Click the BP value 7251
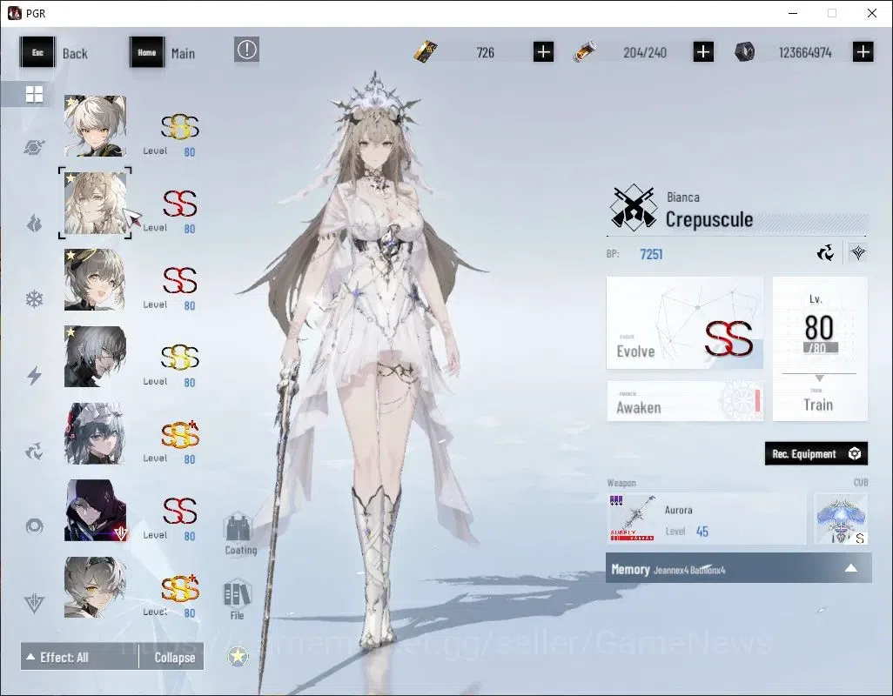The image size is (893, 696). click(651, 254)
